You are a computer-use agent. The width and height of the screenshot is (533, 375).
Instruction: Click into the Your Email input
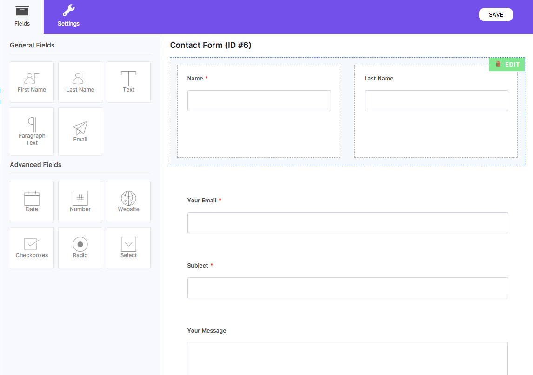coord(348,223)
